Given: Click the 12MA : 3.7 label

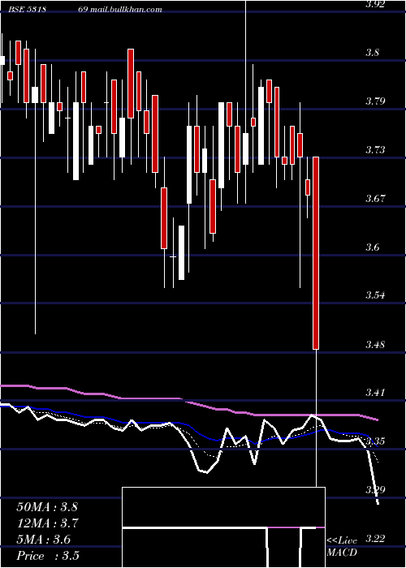Looking at the screenshot, I should click(x=47, y=523).
